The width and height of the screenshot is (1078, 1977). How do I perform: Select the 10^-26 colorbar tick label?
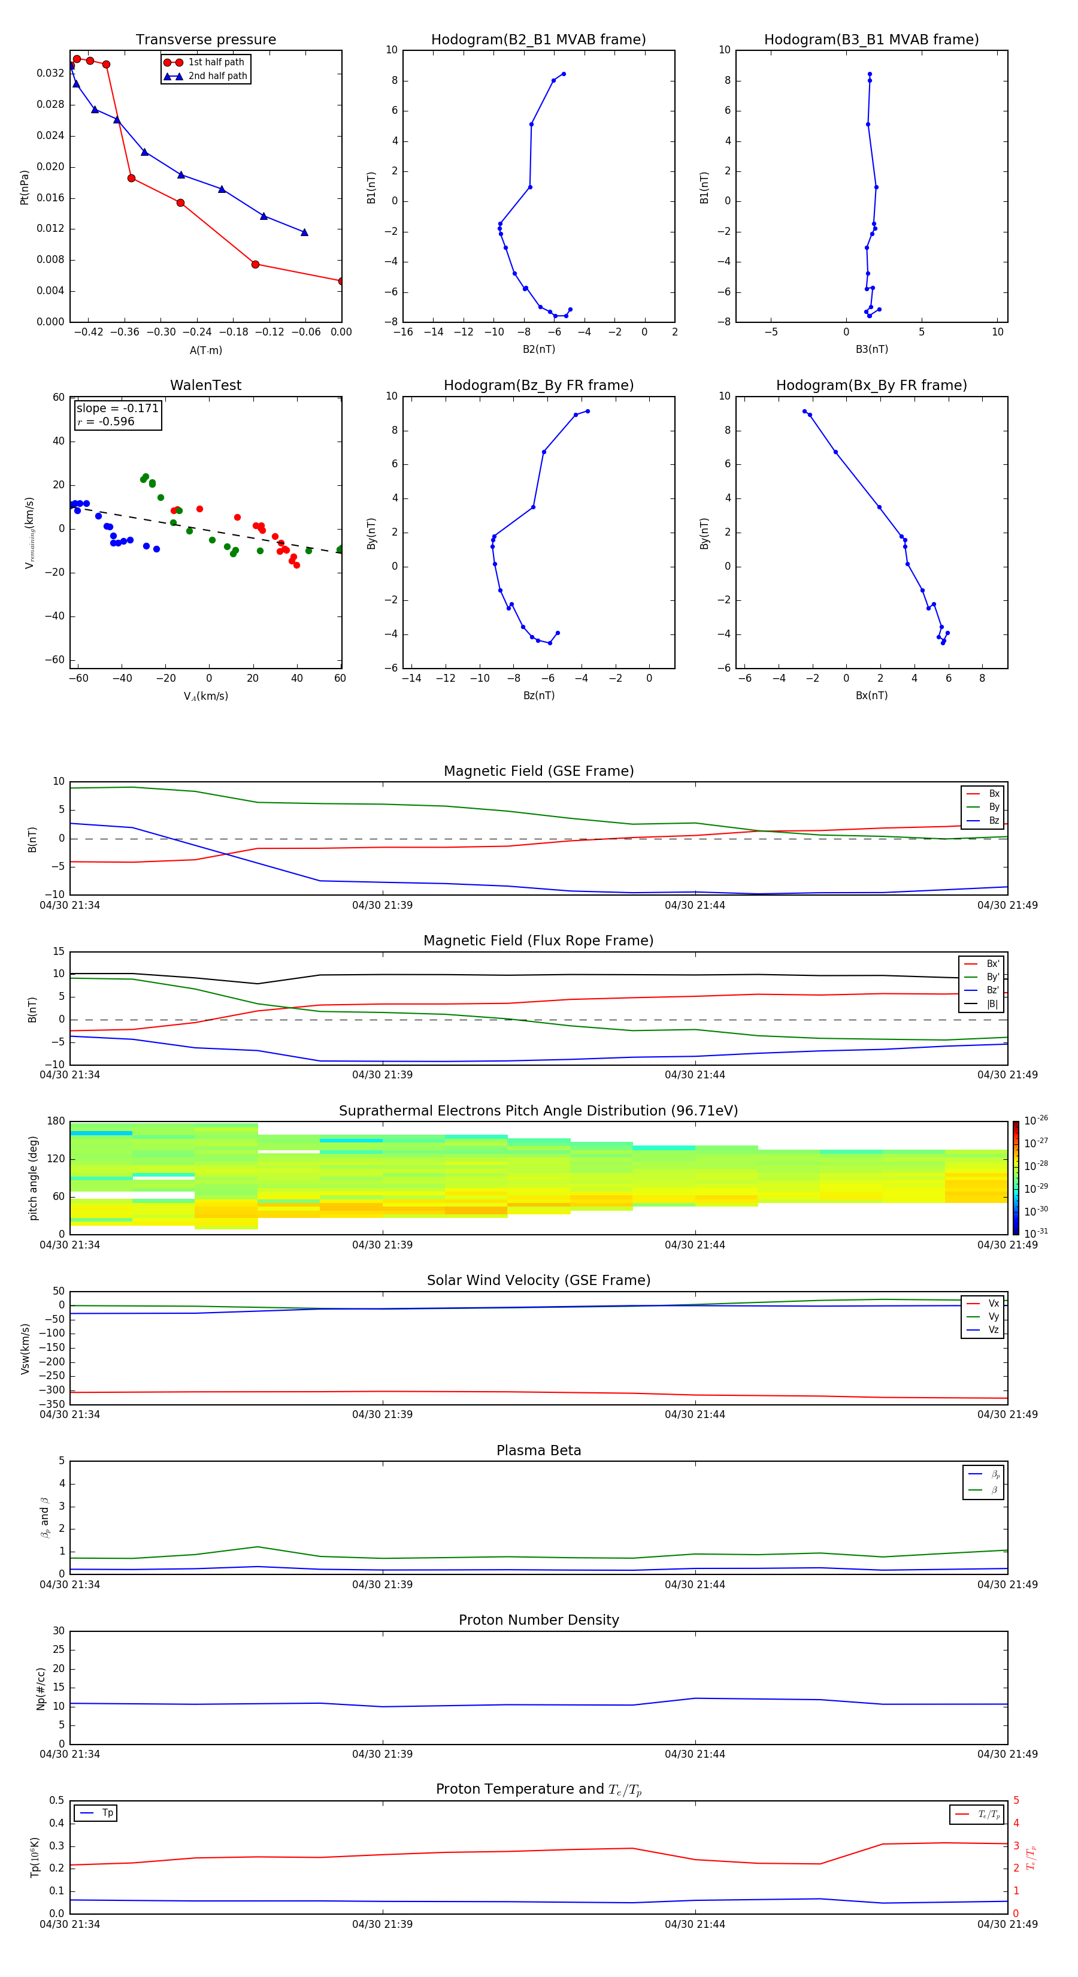tap(1036, 1120)
